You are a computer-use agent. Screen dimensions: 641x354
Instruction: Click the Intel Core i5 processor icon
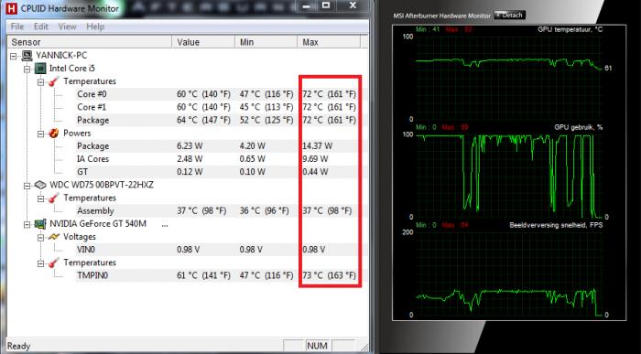pyautogui.click(x=40, y=69)
